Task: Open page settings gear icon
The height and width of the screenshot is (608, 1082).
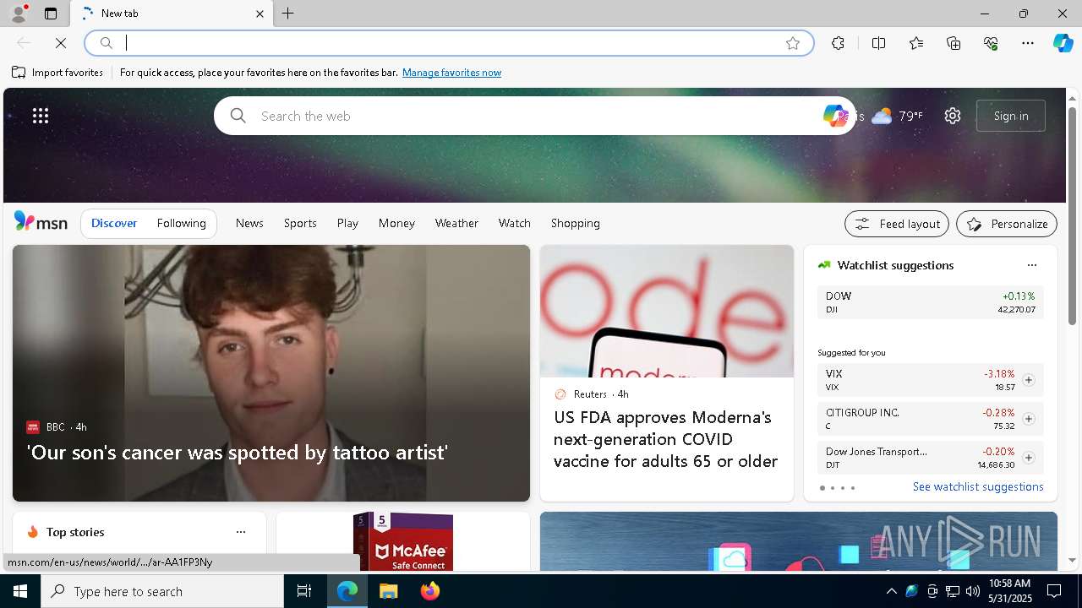Action: tap(953, 116)
